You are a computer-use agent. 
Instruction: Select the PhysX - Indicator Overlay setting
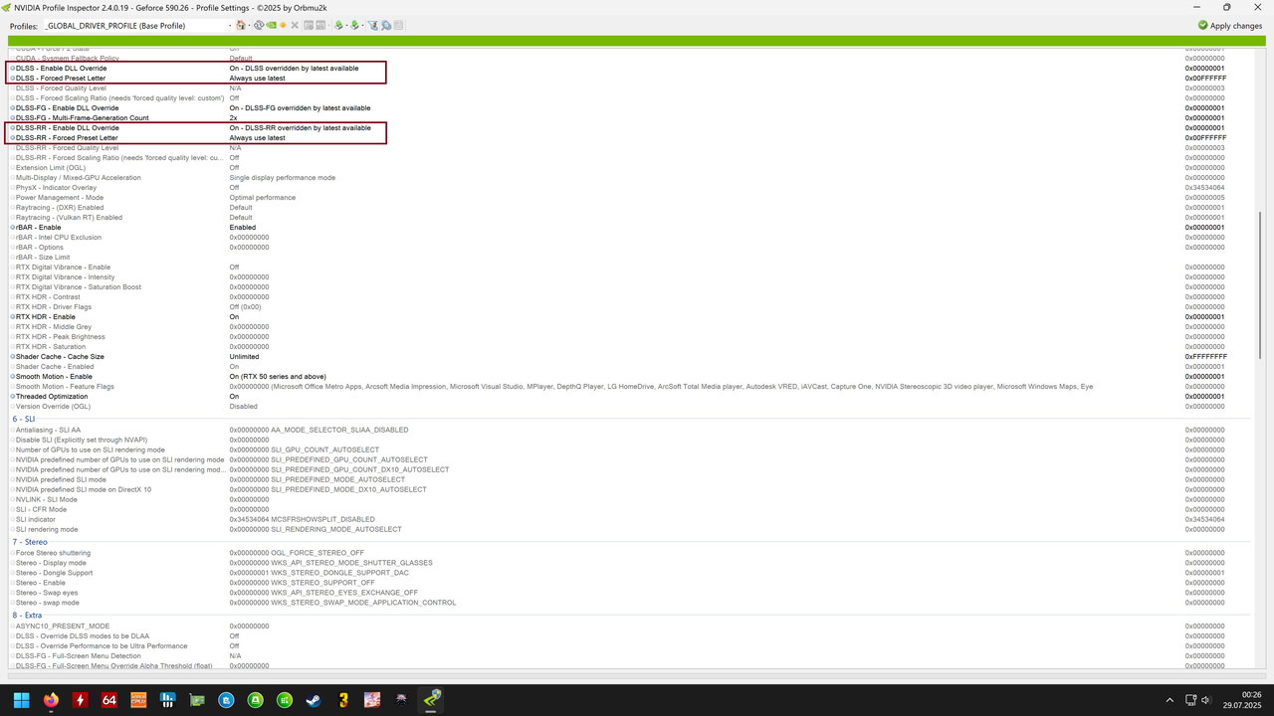click(x=56, y=188)
